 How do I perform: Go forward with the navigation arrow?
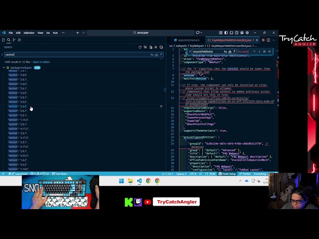pos(83,33)
